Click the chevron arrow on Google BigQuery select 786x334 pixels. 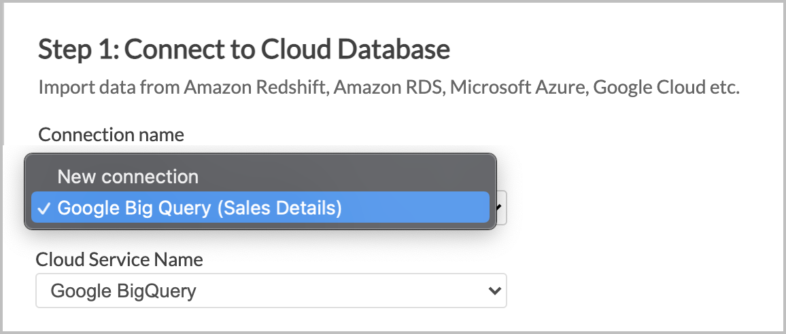[494, 291]
